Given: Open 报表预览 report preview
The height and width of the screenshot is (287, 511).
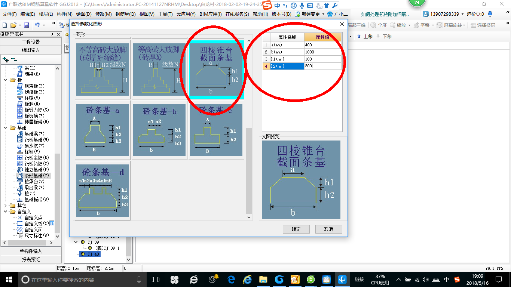Looking at the screenshot, I should 31,259.
